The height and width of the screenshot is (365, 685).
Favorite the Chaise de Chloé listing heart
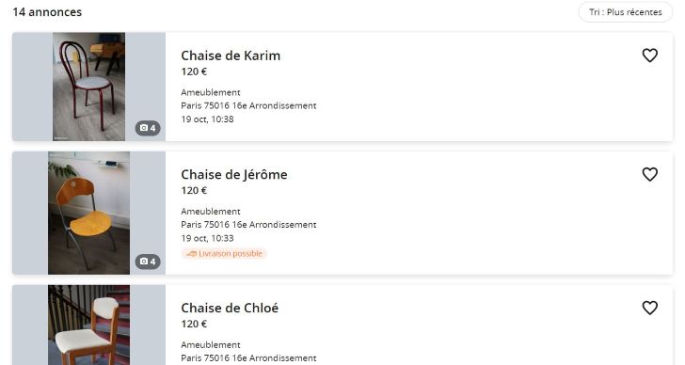(x=649, y=308)
